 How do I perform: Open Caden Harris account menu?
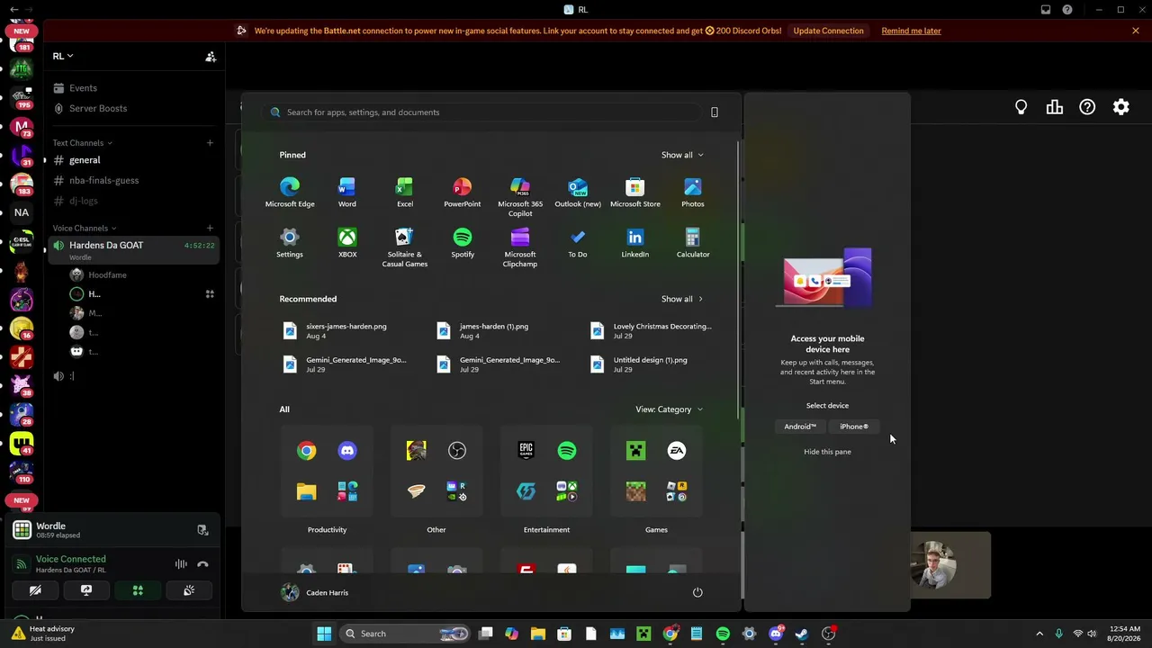pyautogui.click(x=315, y=592)
